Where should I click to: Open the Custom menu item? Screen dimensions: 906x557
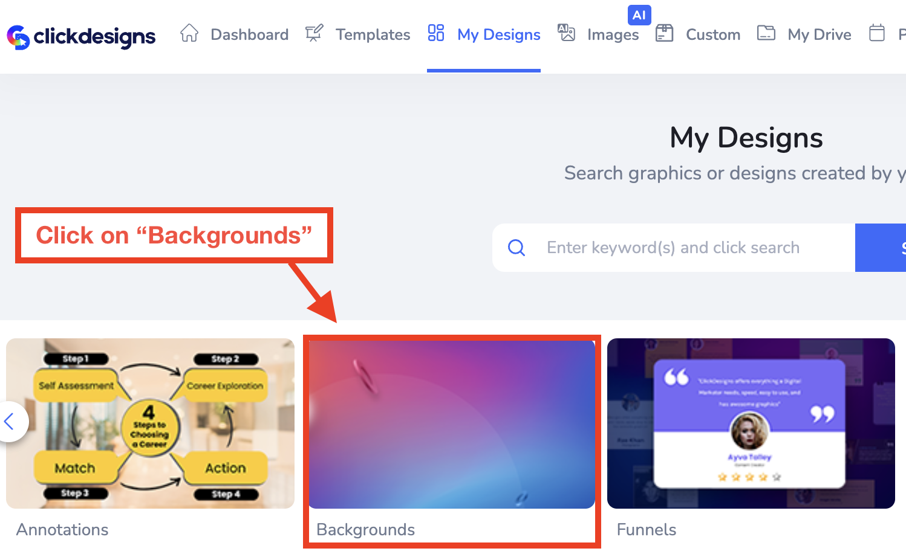coord(713,34)
